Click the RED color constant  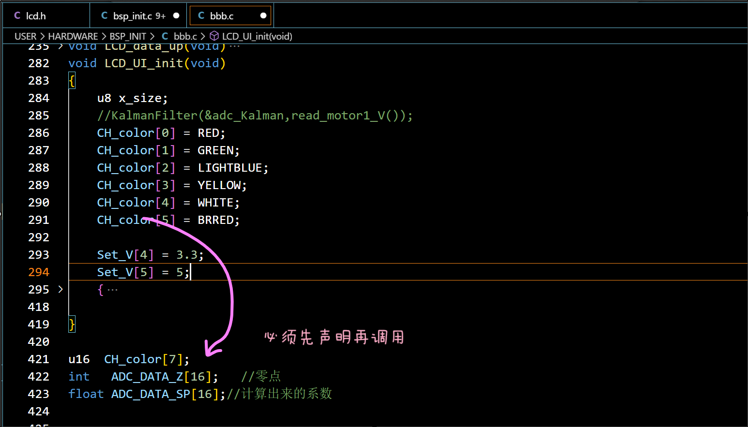coord(208,133)
